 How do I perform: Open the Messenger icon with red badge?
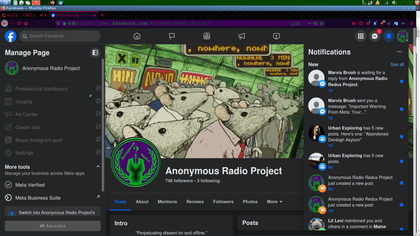click(374, 36)
